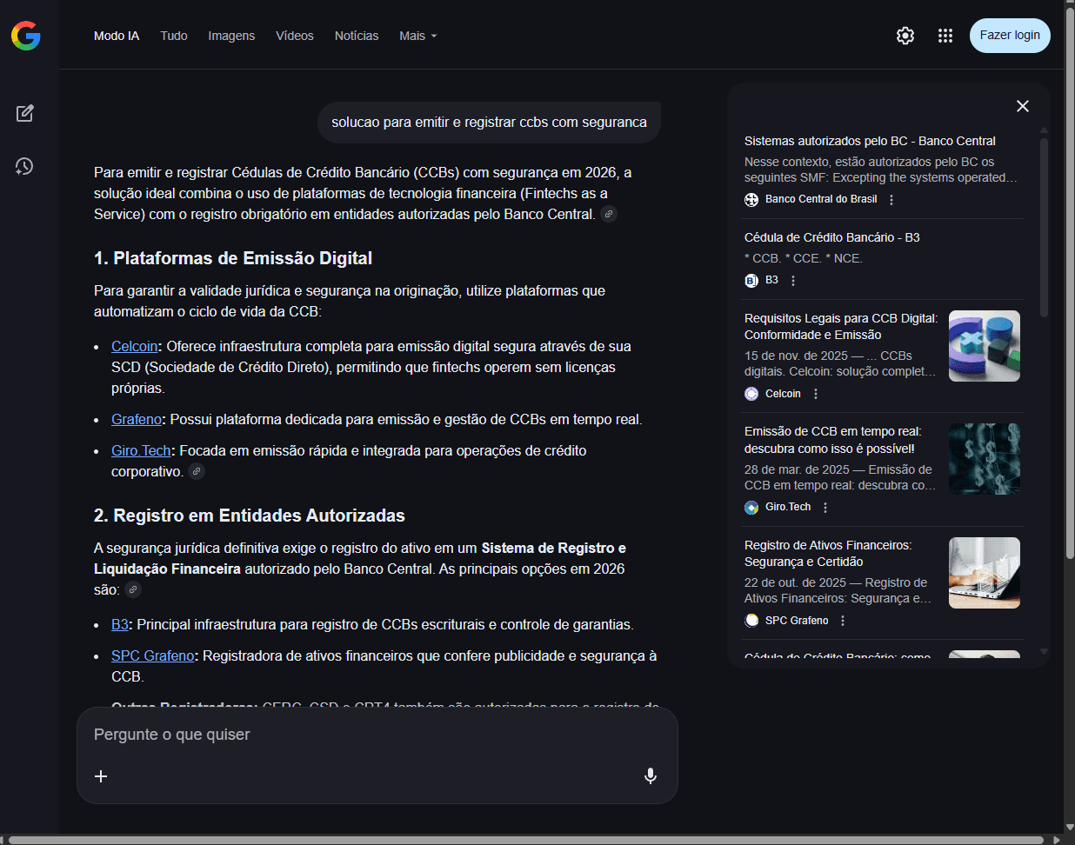Open more options for Banco Central do Brasil source
The image size is (1075, 845).
891,200
